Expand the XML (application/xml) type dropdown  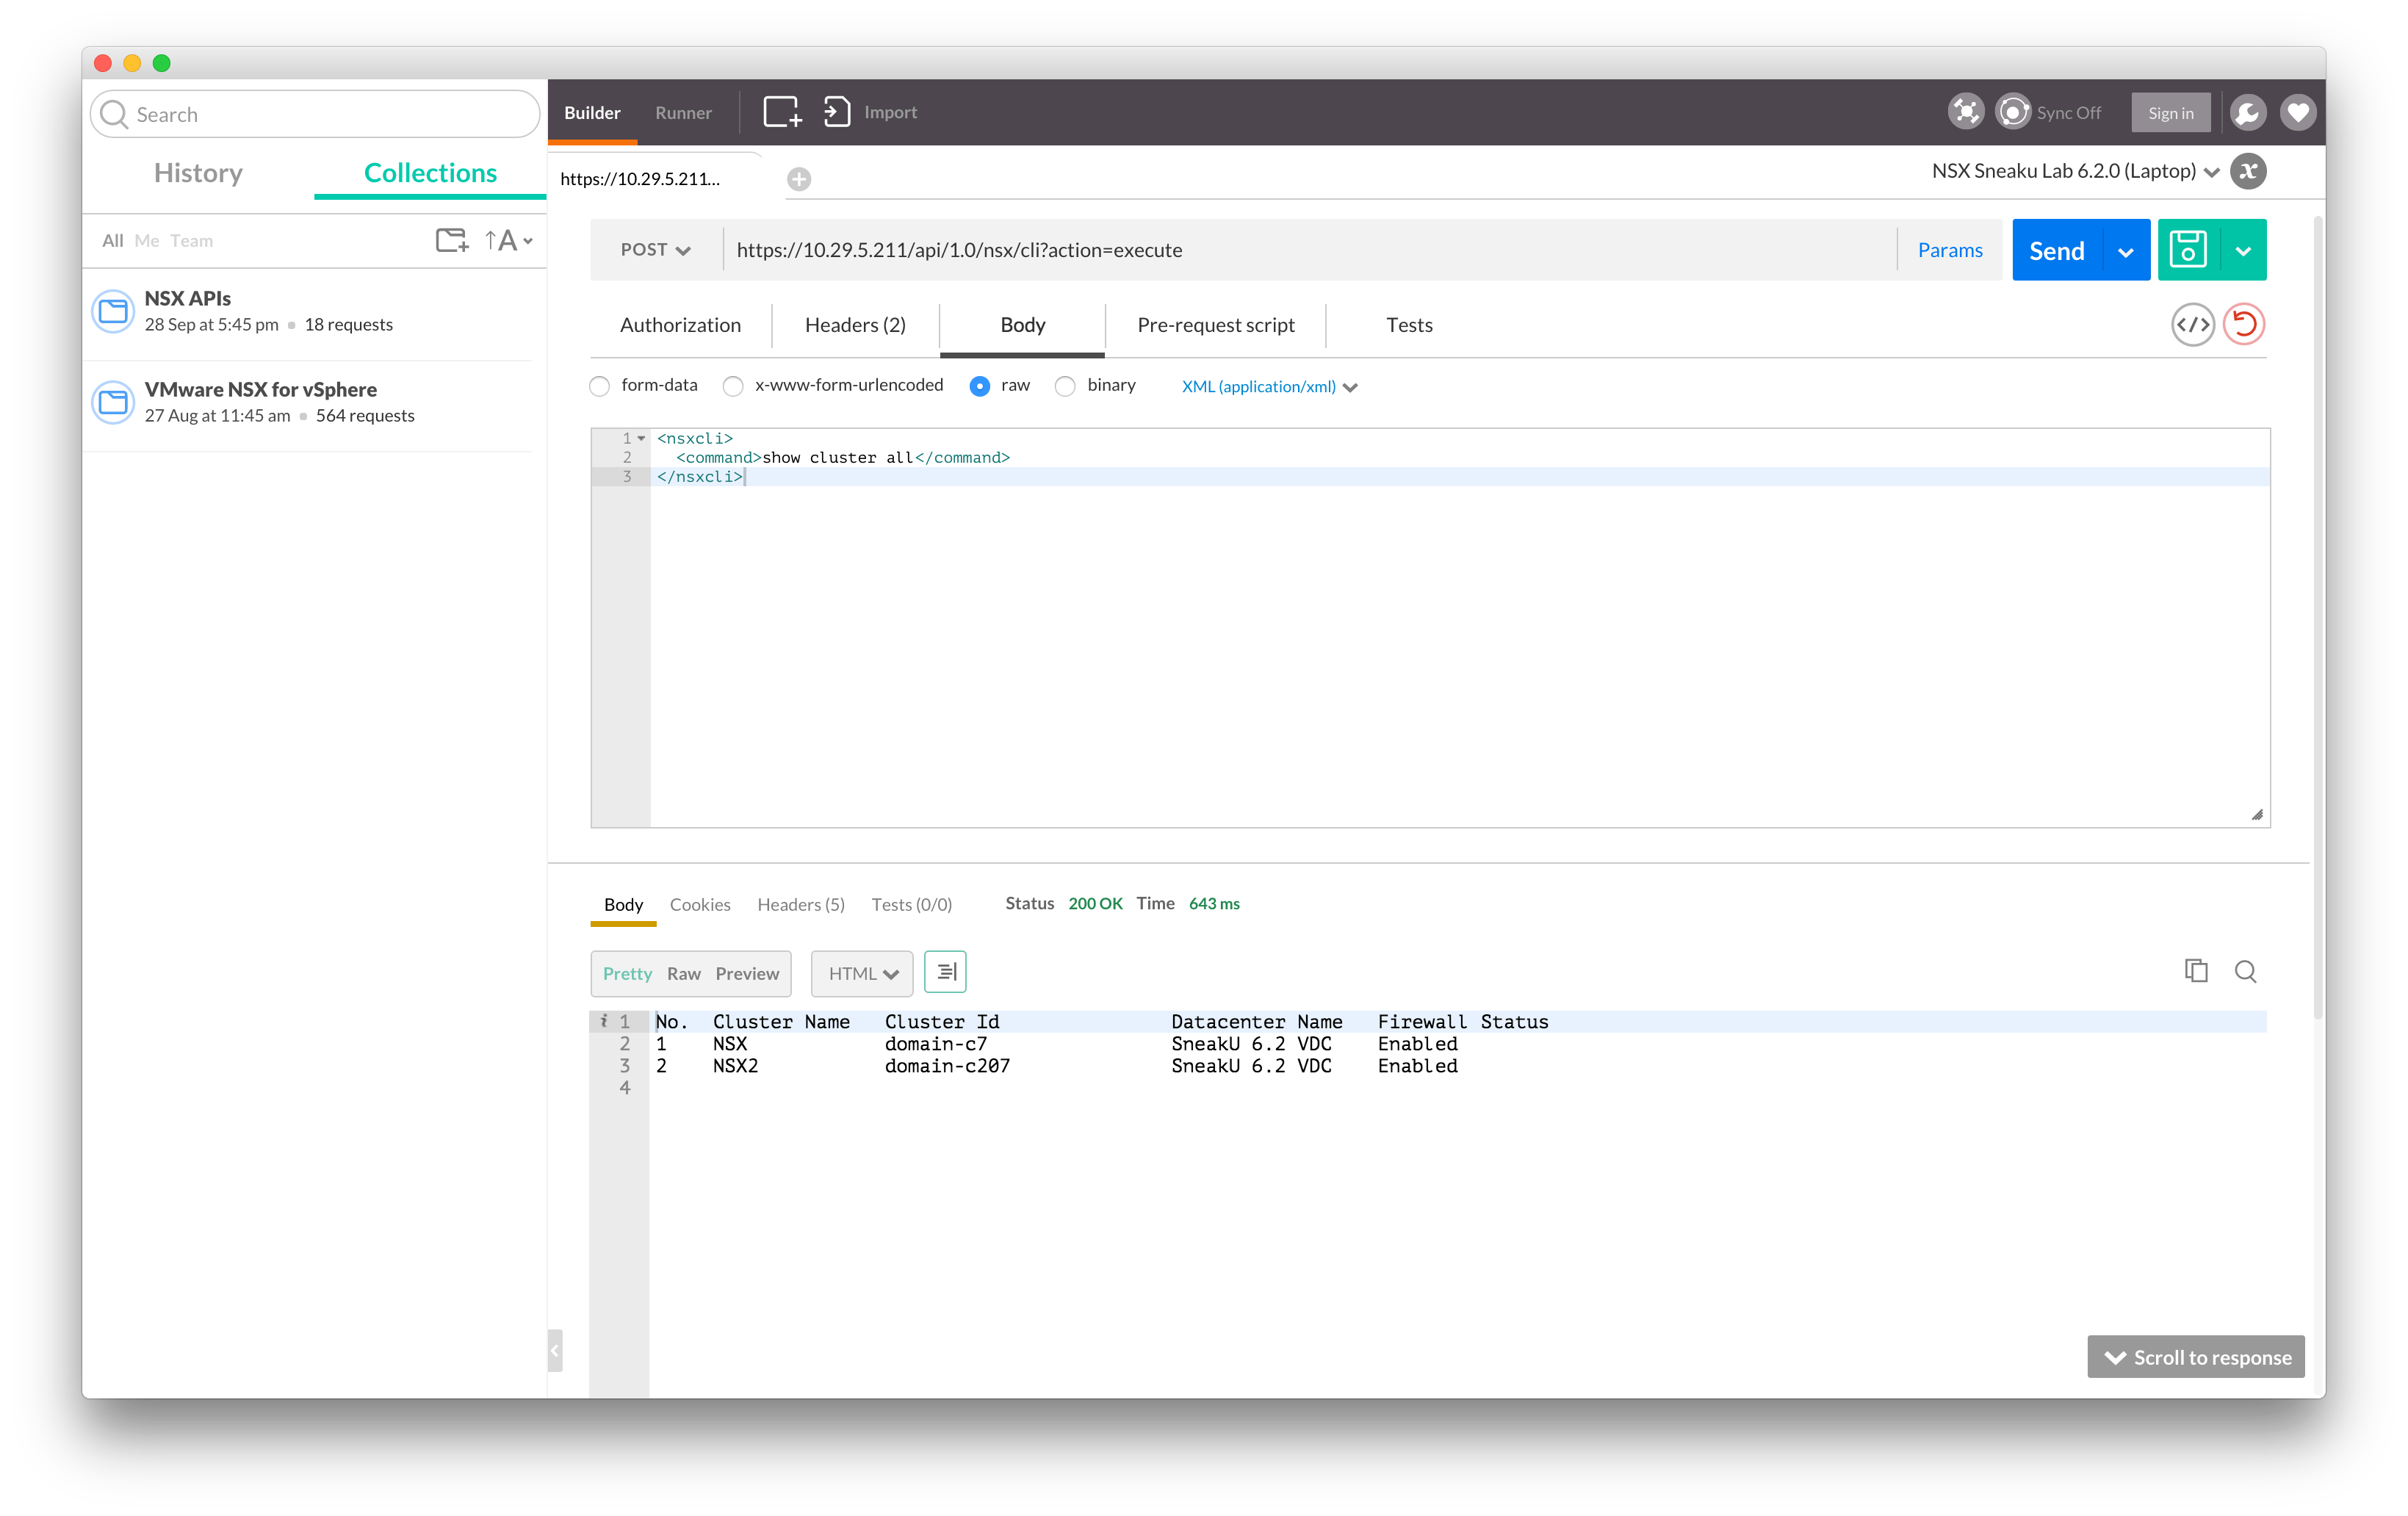(x=1268, y=387)
